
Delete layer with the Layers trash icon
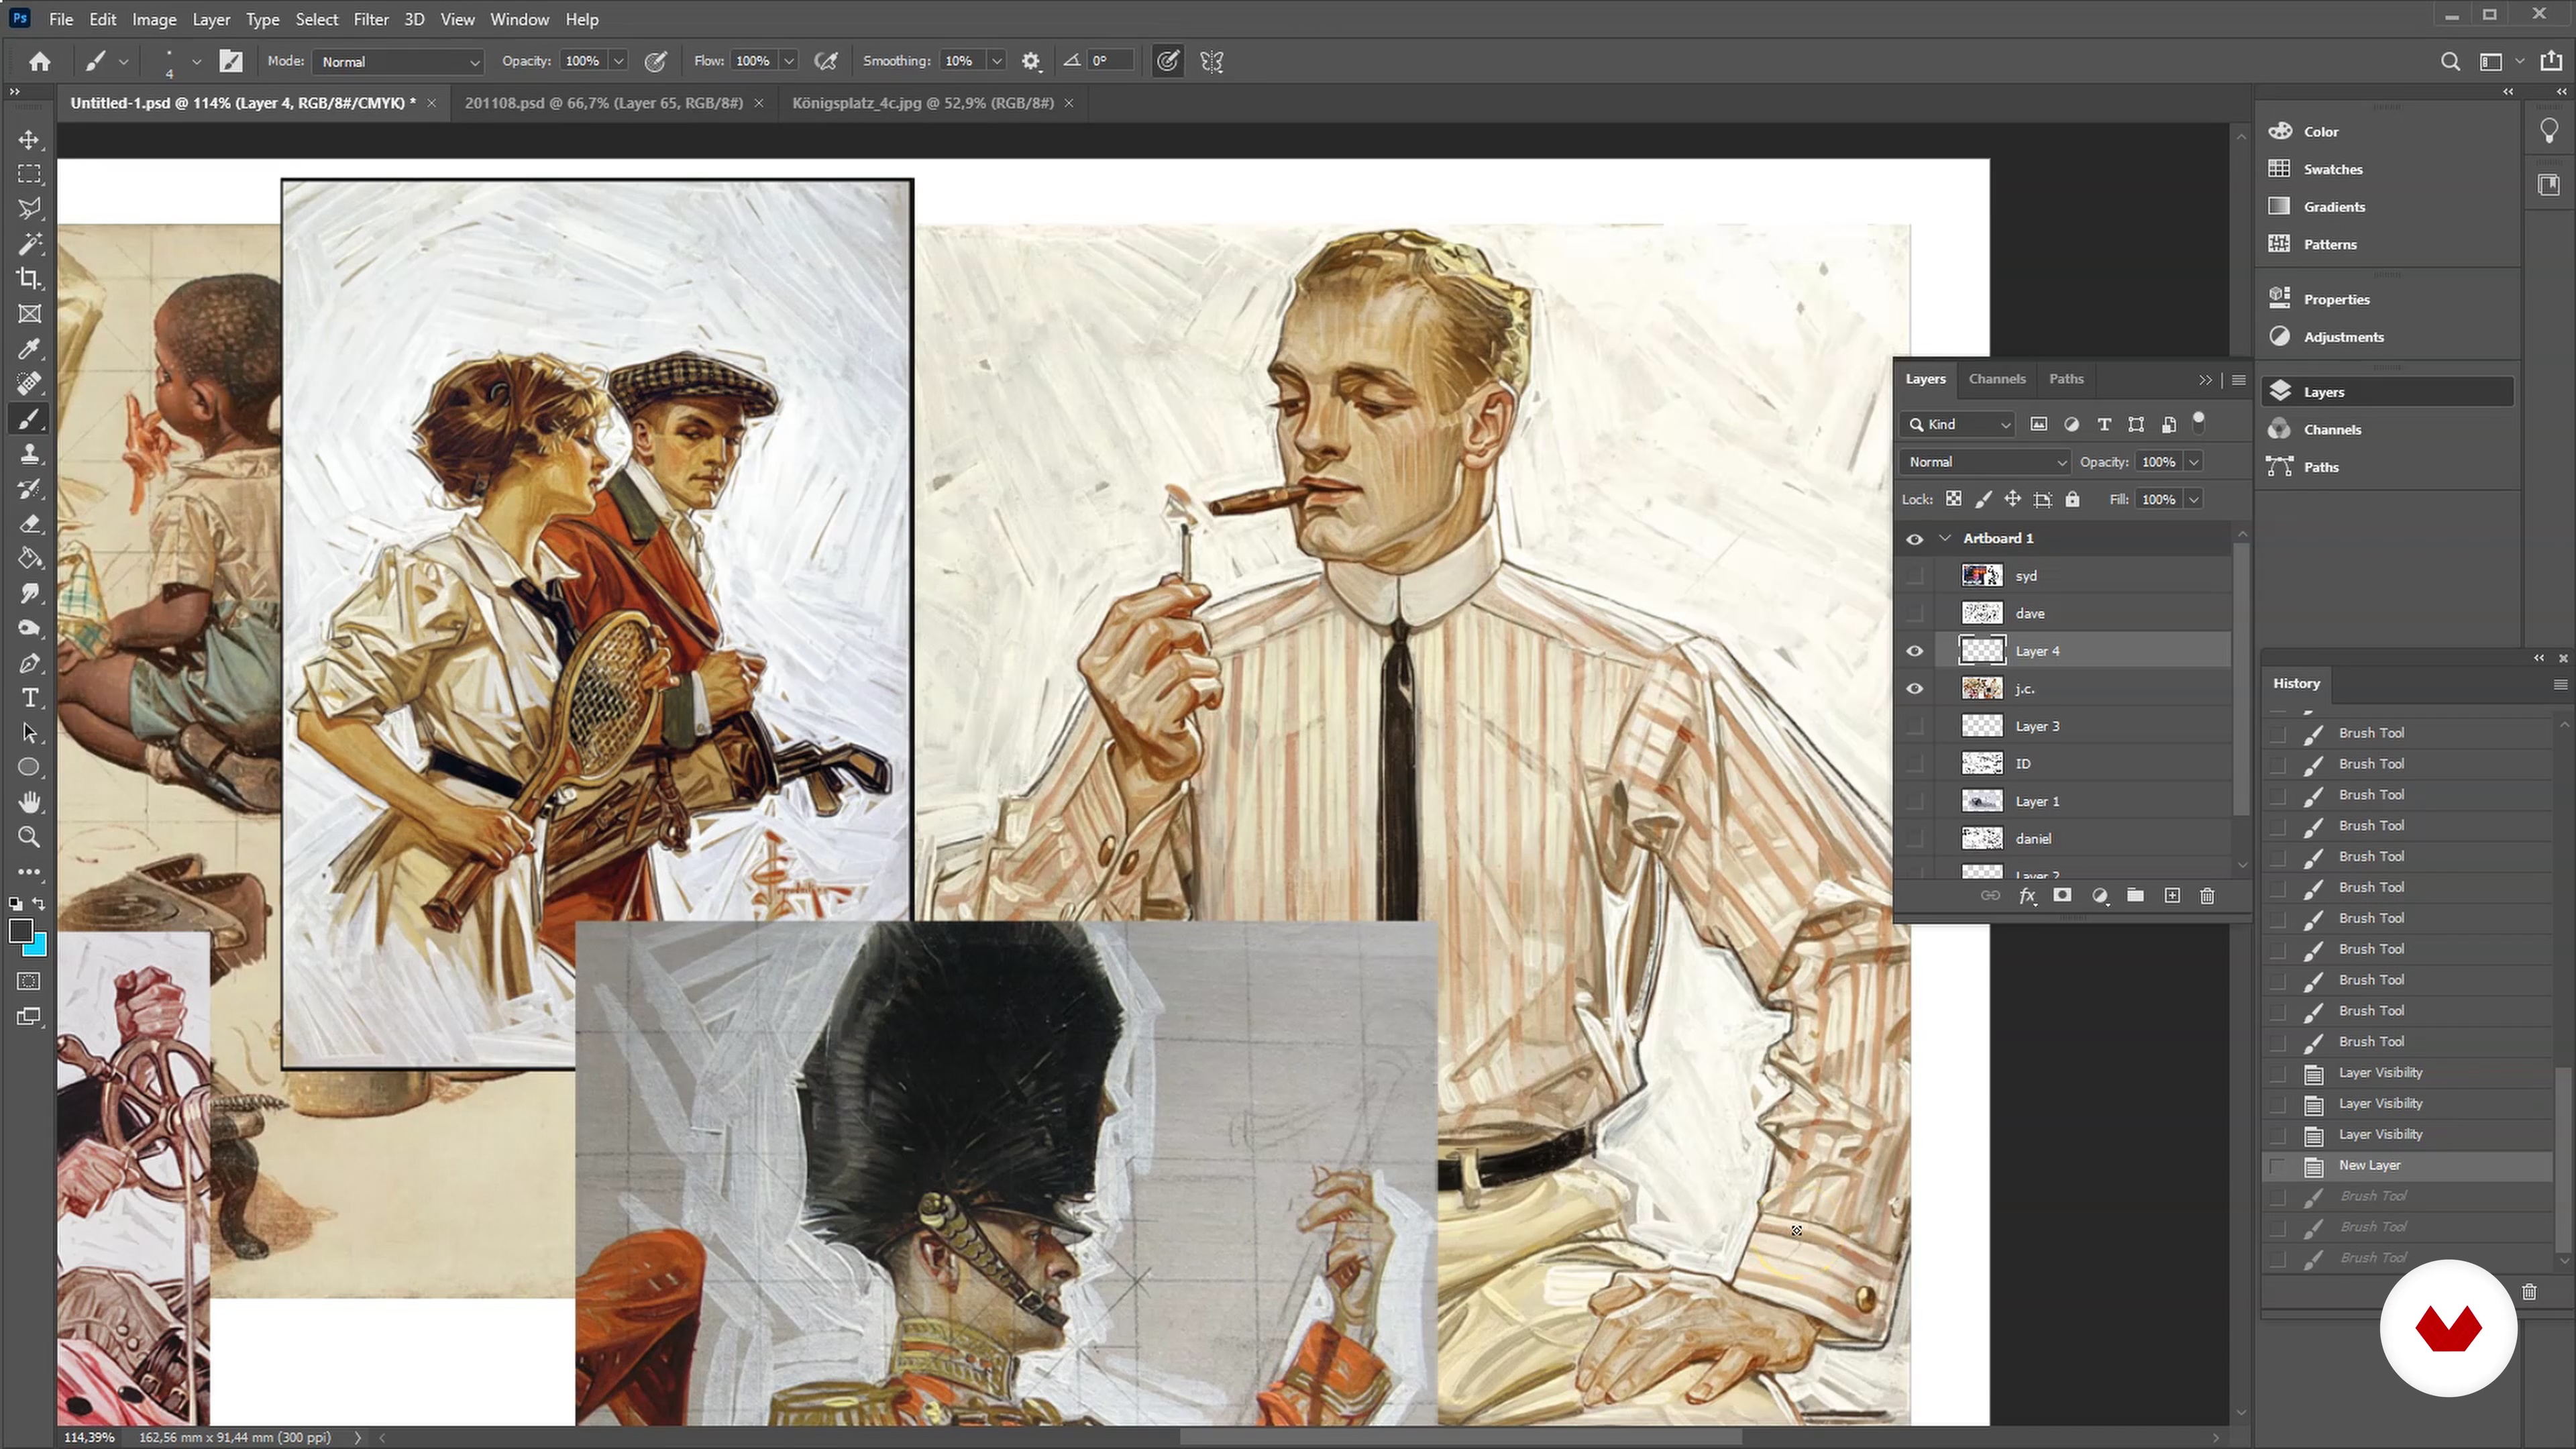[x=2207, y=896]
